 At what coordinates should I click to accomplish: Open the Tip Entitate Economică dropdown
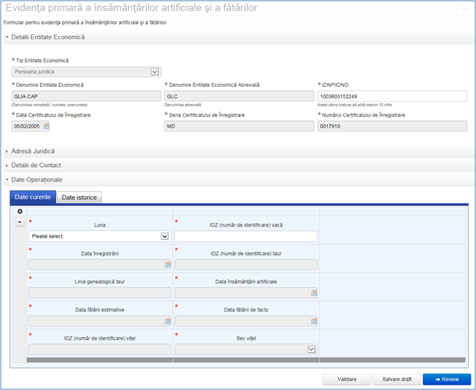tap(155, 71)
